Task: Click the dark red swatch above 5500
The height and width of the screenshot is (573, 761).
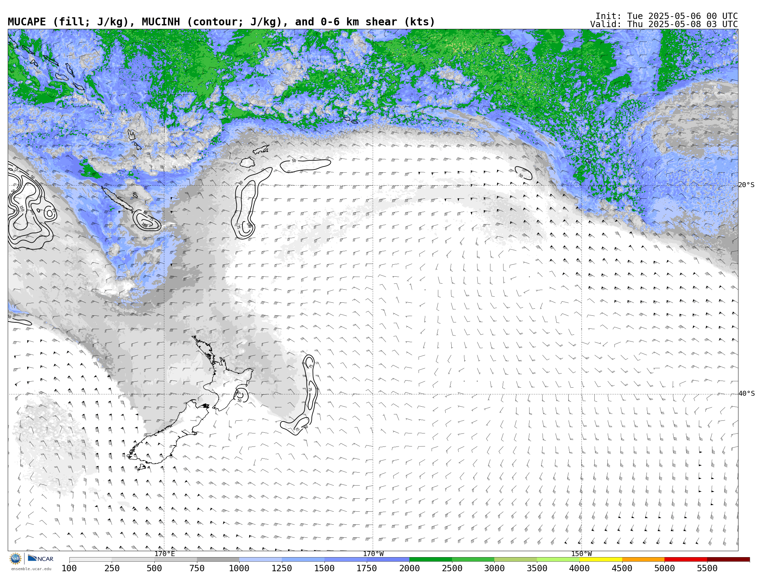Action: click(729, 560)
